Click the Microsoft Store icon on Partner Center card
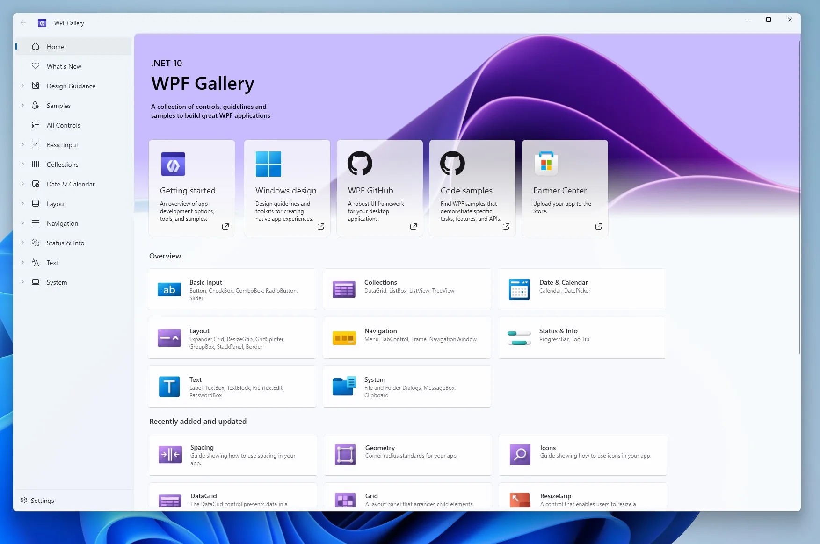Screen dimensions: 820x544 546,164
